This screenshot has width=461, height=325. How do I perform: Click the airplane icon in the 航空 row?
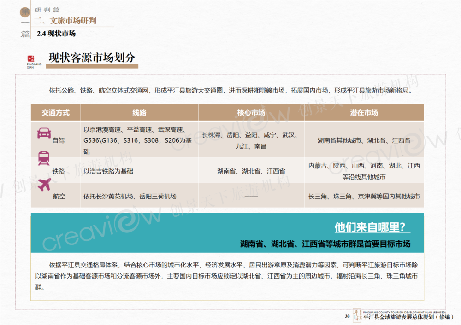click(44, 185)
